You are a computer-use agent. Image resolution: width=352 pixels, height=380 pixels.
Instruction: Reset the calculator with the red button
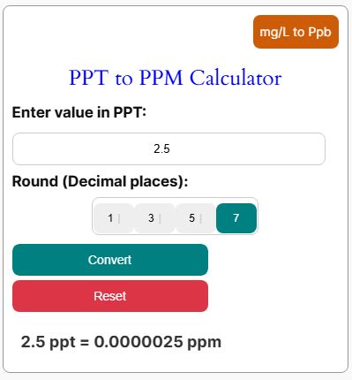click(x=110, y=296)
